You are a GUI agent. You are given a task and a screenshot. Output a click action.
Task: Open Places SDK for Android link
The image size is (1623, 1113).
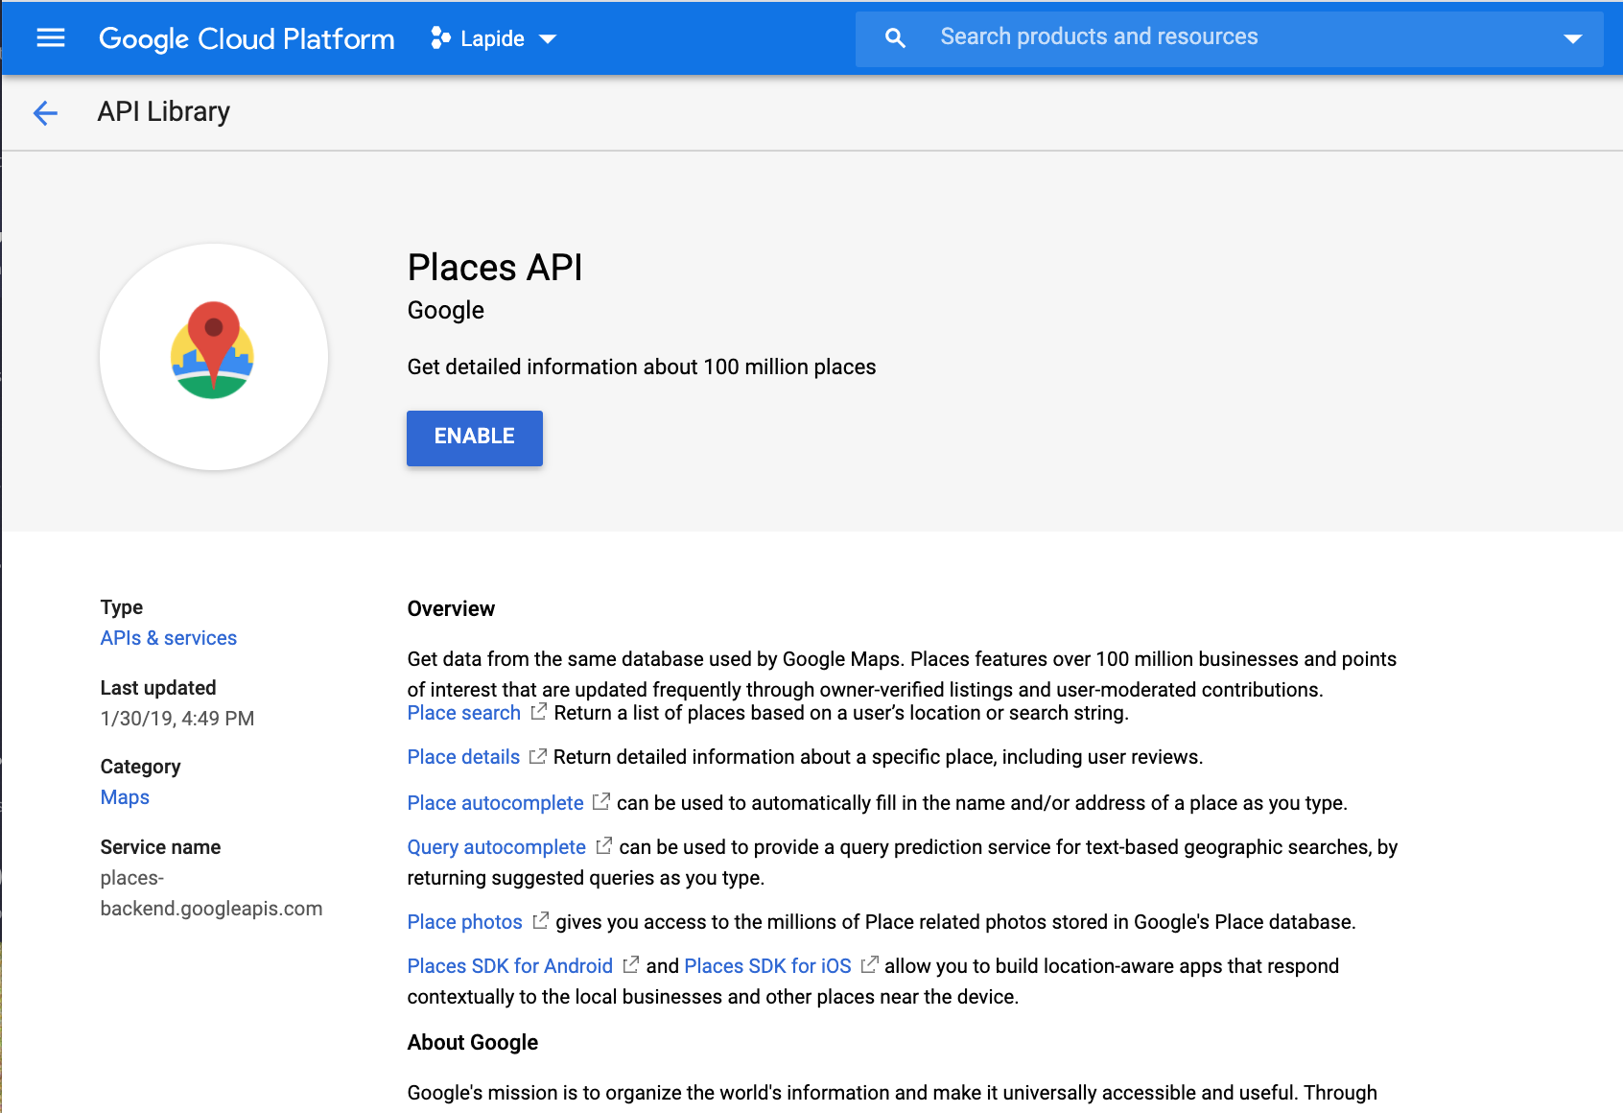coord(509,966)
